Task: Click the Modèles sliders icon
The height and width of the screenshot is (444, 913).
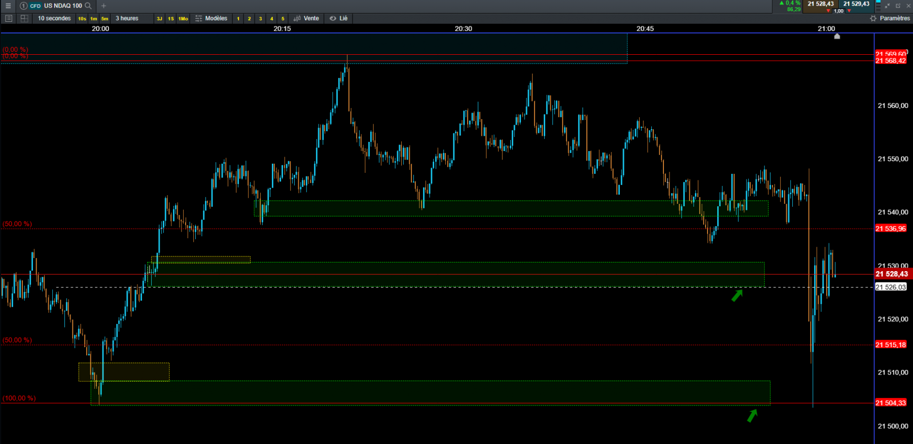Action: (199, 18)
